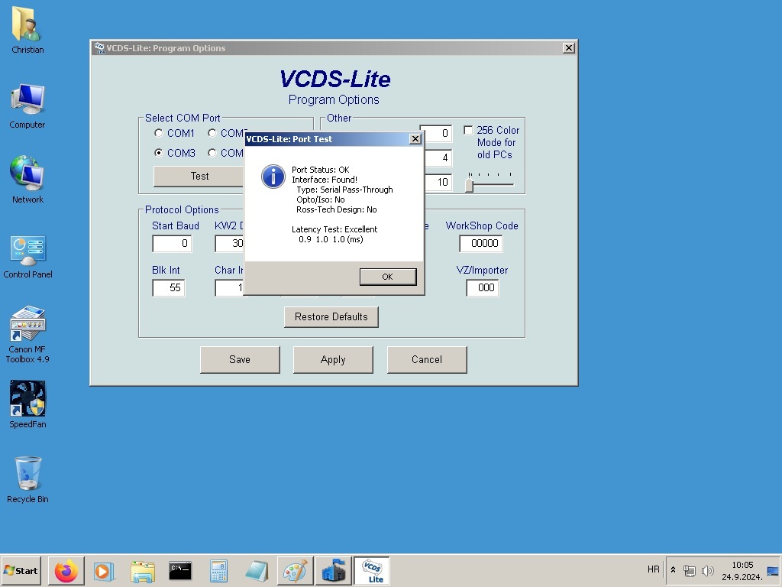782x587 pixels.
Task: Click the Cancel button
Action: 427,360
